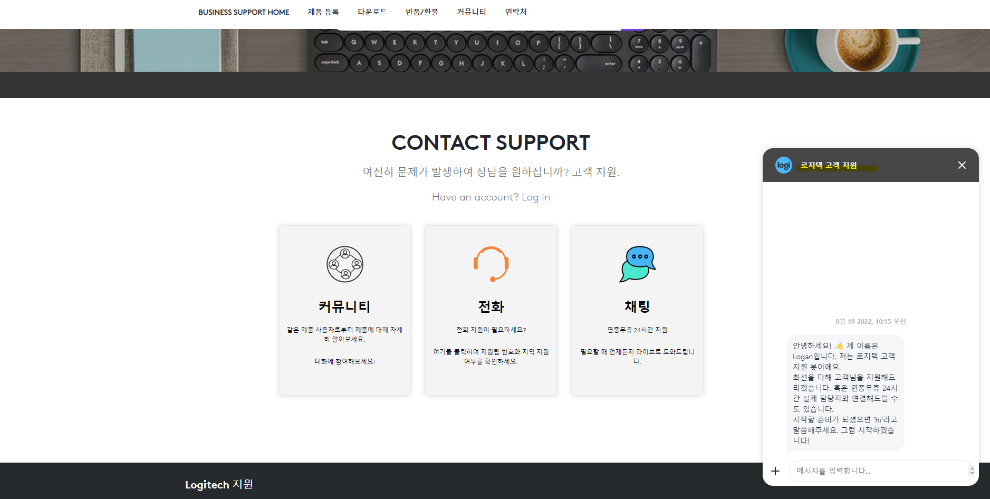Click the CONTACT SUPPORT heading
The width and height of the screenshot is (990, 499).
pos(491,142)
